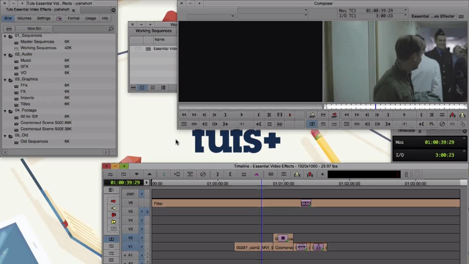The width and height of the screenshot is (469, 264).
Task: Open the Master Sequences bin
Action: tap(37, 42)
